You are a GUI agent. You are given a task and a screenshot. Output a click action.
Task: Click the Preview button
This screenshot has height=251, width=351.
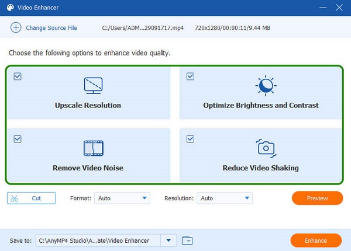pyautogui.click(x=317, y=198)
